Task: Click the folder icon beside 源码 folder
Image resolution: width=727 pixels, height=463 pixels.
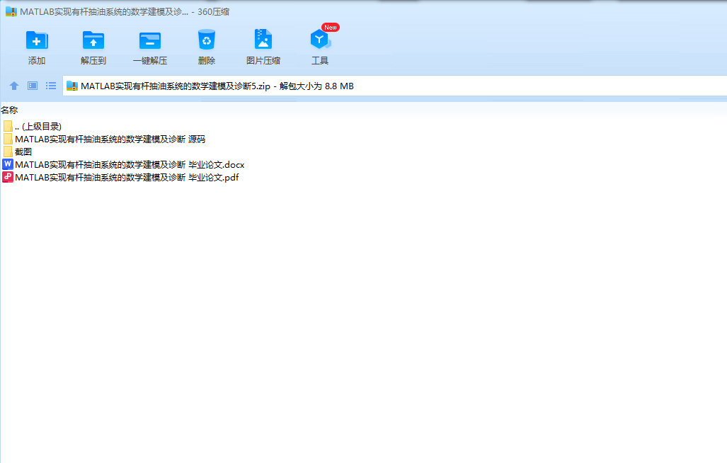Action: 7,139
